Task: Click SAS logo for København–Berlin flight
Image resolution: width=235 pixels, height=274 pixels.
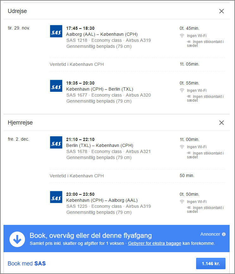Action: 56,86
